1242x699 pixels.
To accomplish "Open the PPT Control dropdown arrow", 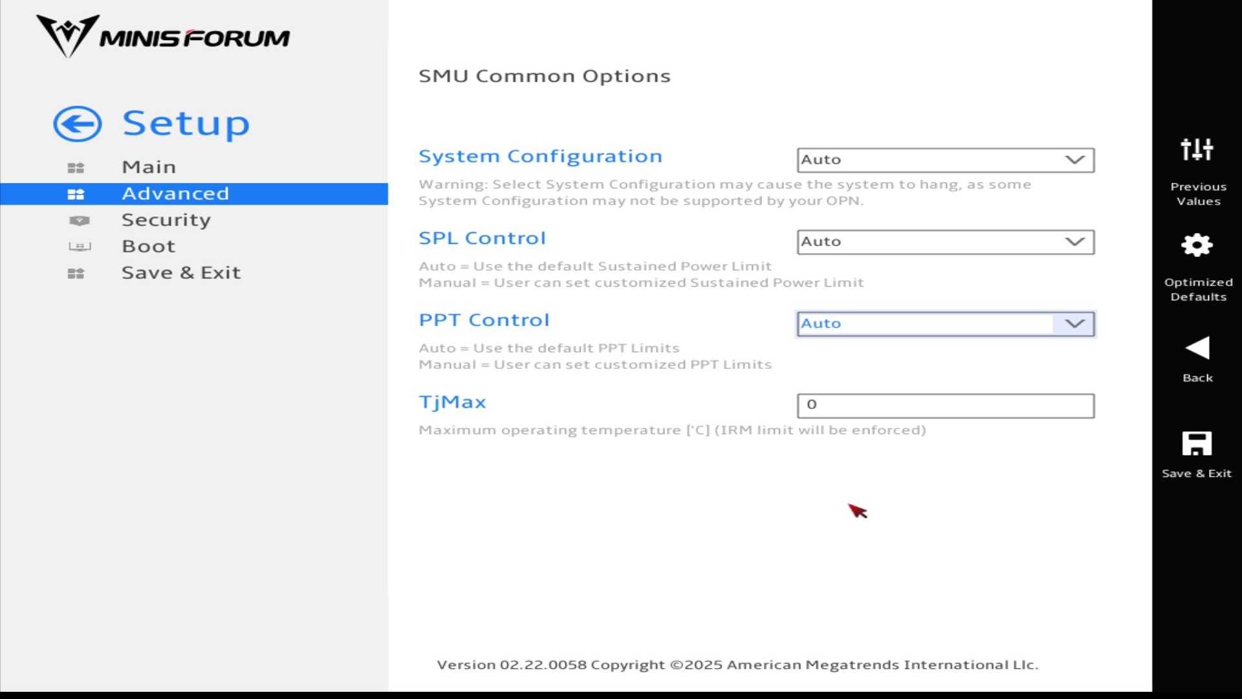I will pos(1074,324).
